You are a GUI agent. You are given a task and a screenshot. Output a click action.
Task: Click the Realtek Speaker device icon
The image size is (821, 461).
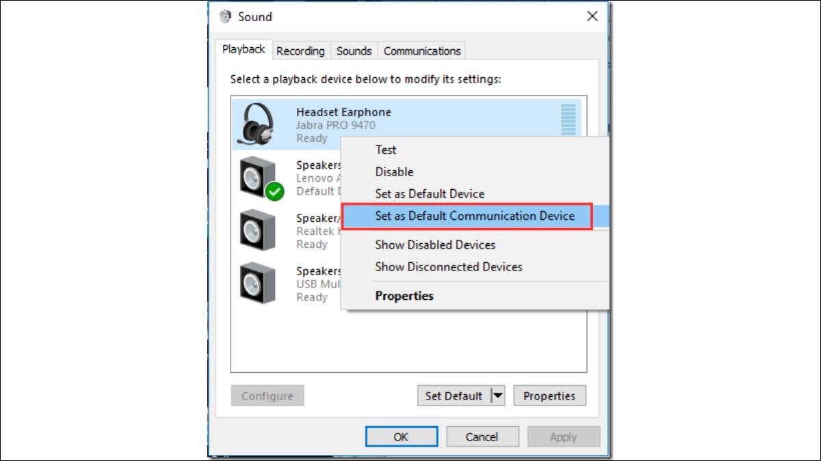(x=258, y=229)
